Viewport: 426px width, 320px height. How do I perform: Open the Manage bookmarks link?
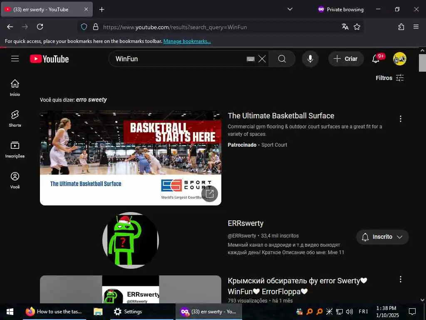click(187, 41)
